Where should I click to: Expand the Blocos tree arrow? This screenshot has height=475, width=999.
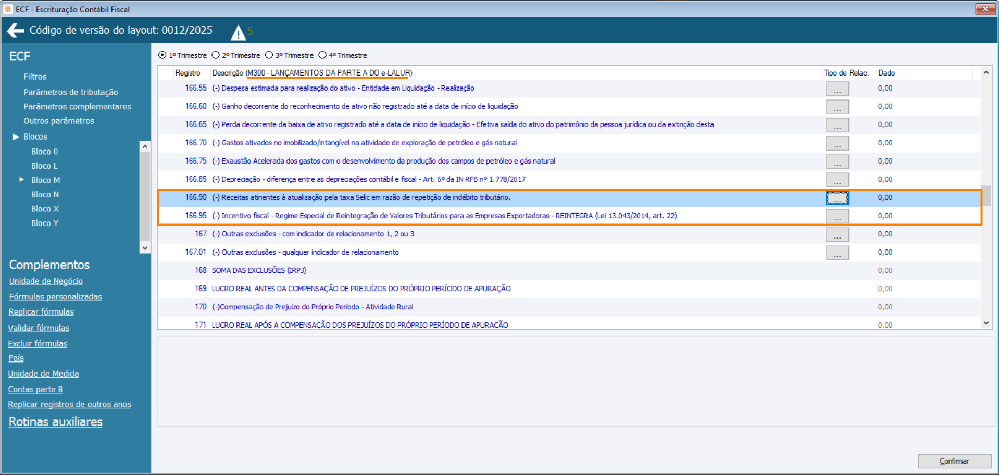16,136
